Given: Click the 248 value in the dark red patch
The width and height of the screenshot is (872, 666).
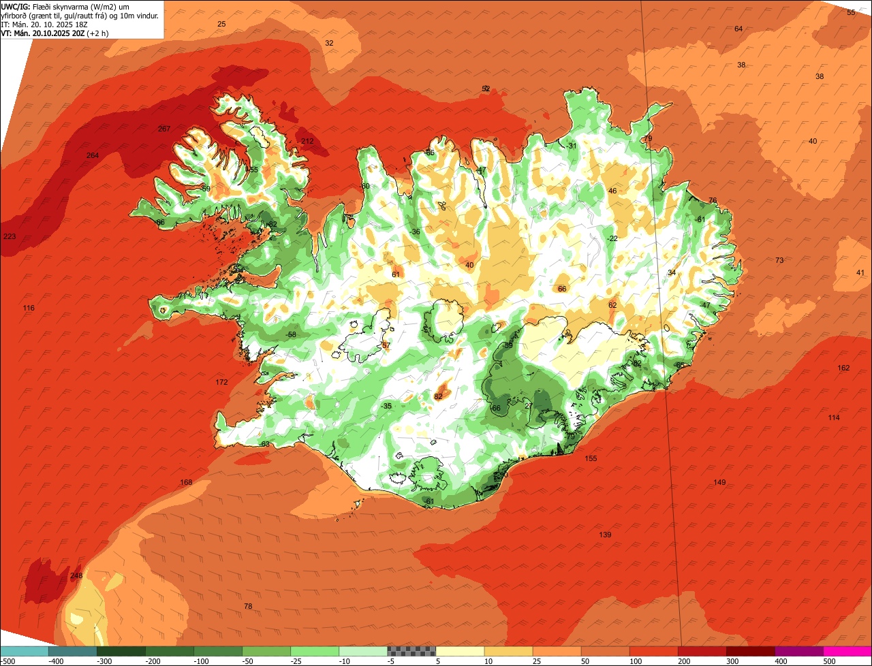Looking at the screenshot, I should pyautogui.click(x=76, y=575).
